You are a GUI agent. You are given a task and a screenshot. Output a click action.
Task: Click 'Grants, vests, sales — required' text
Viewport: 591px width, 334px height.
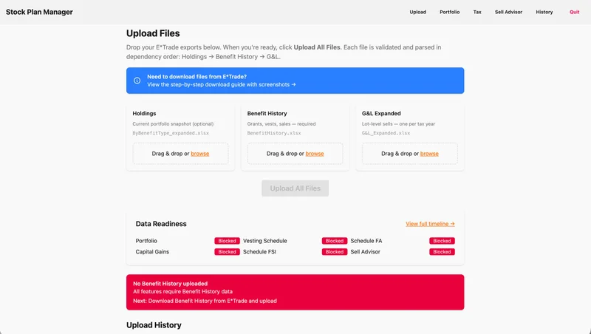pyautogui.click(x=281, y=123)
